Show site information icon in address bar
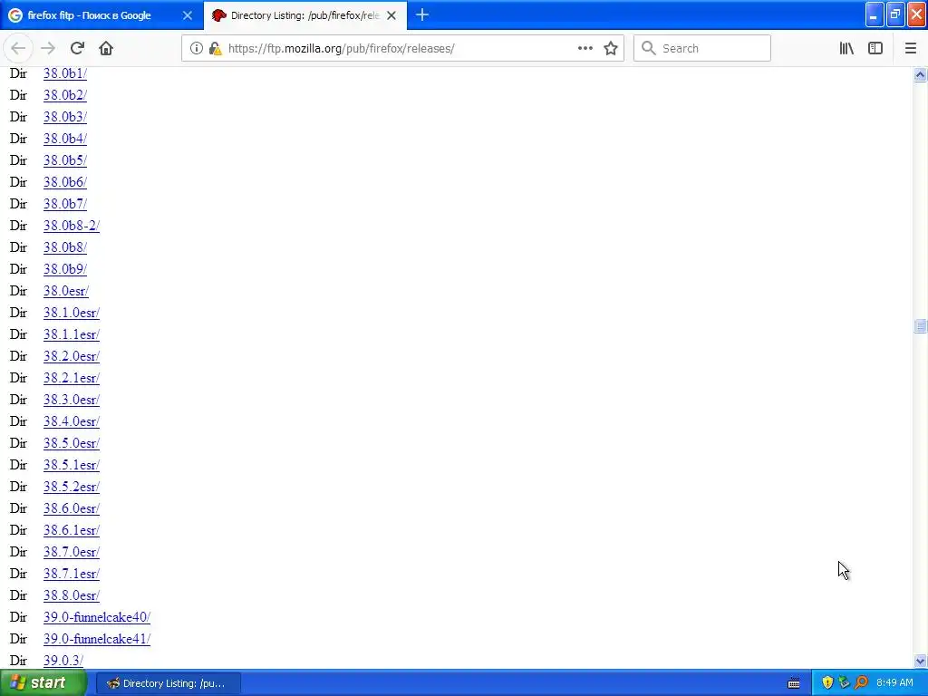The image size is (928, 696). tap(197, 49)
